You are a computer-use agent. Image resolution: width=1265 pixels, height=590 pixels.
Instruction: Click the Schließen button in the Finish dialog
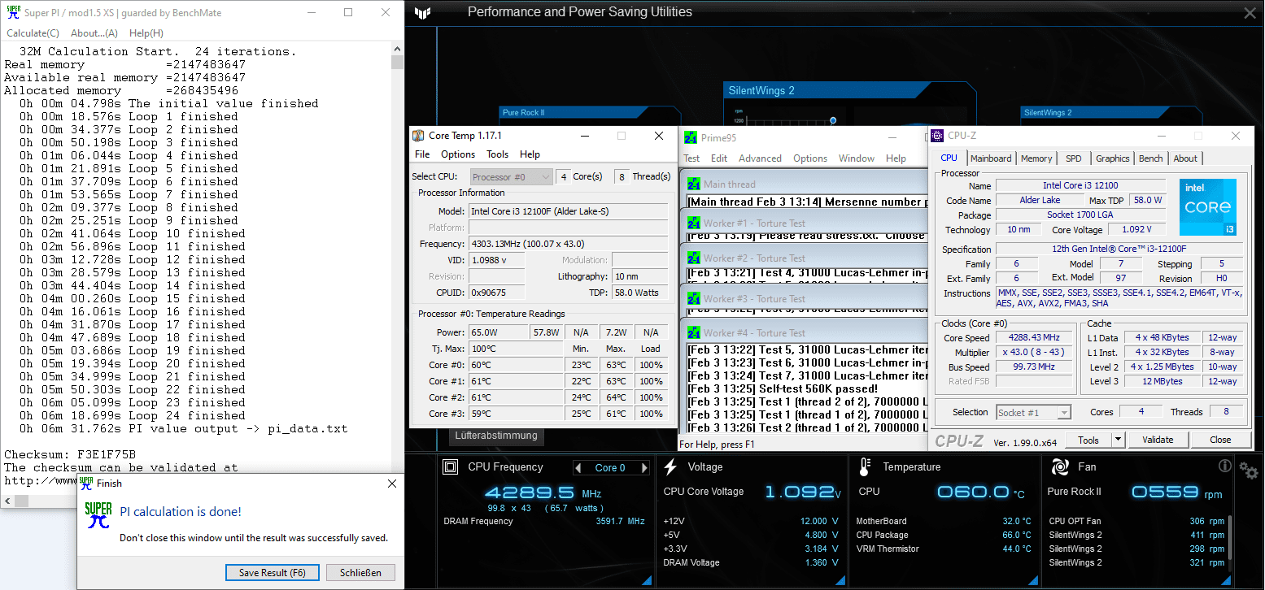(360, 572)
